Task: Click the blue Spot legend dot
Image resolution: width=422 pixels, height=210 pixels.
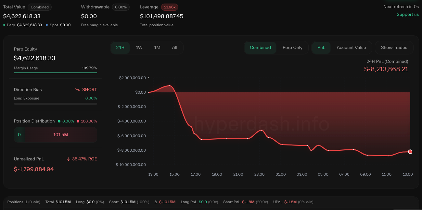Action: click(x=47, y=25)
